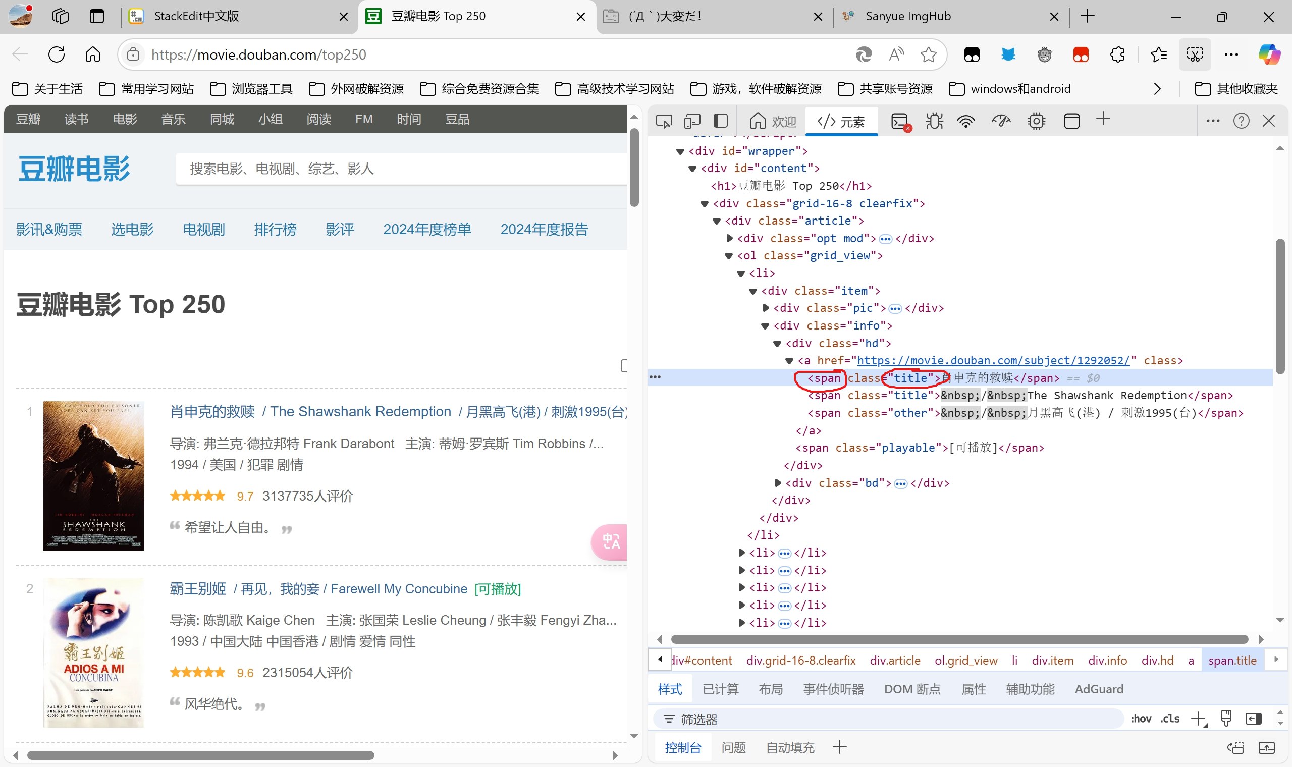Image resolution: width=1292 pixels, height=767 pixels.
Task: Expand the div class="bd" node
Action: [x=778, y=483]
